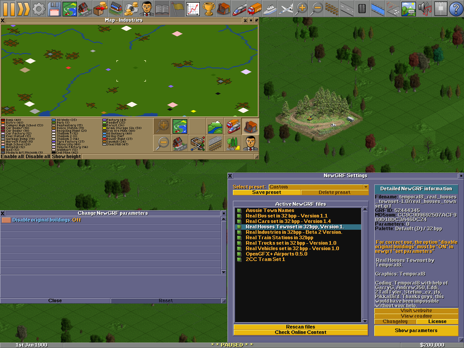Image resolution: width=464 pixels, height=348 pixels.
Task: Select the railway track construction icon
Action: point(332,8)
